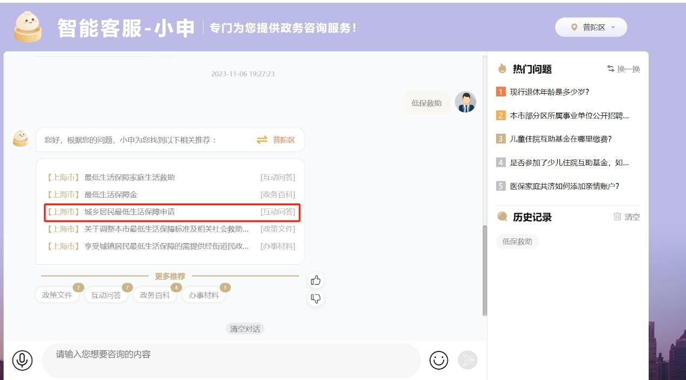This screenshot has height=380, width=686.
Task: Select the 互动问答 category tab
Action: (x=106, y=295)
